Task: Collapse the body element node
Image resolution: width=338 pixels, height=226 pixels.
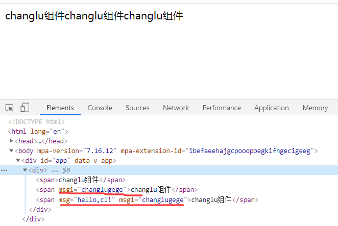Action: 11,150
